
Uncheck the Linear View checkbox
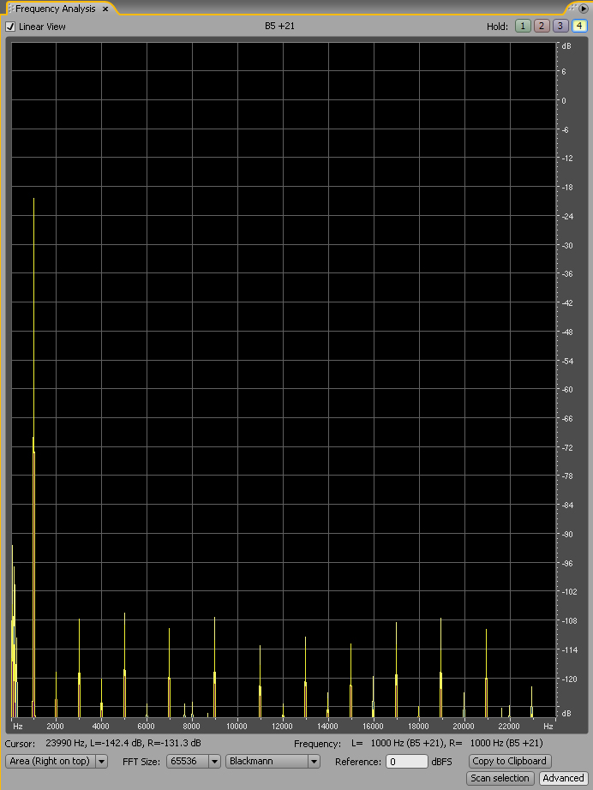pos(10,27)
